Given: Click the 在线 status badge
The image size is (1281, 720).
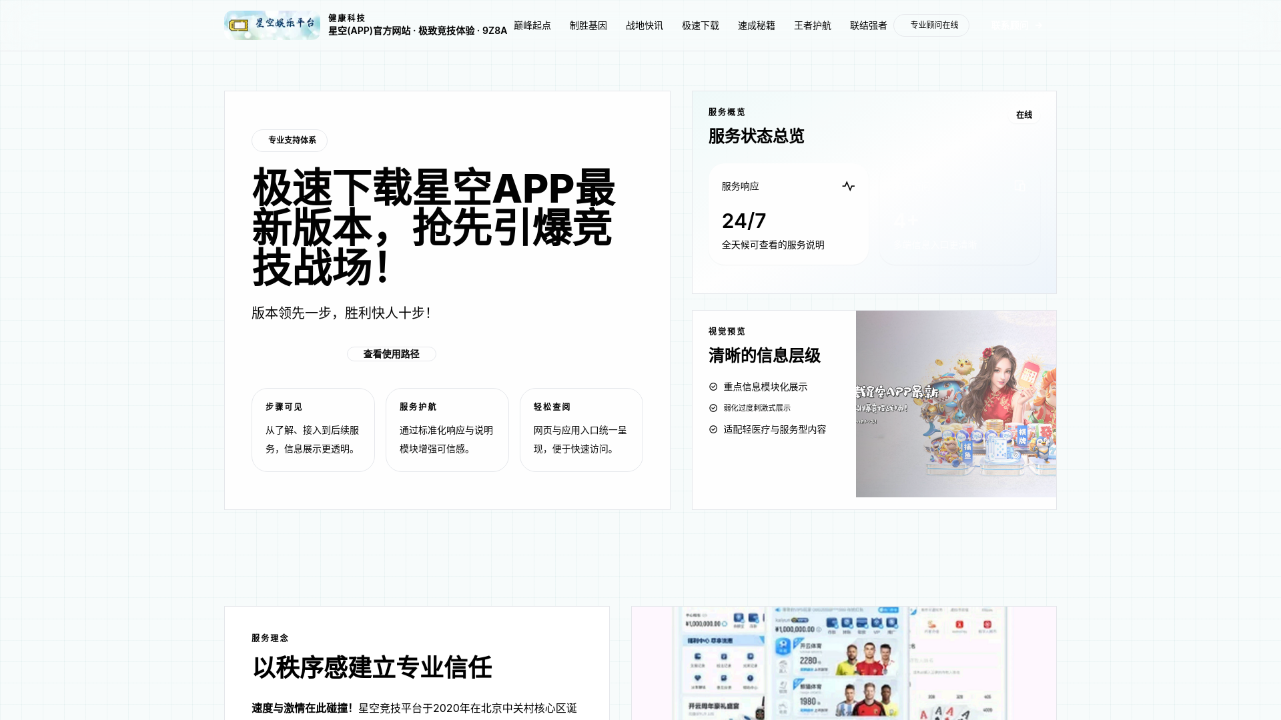Looking at the screenshot, I should click(x=1024, y=115).
